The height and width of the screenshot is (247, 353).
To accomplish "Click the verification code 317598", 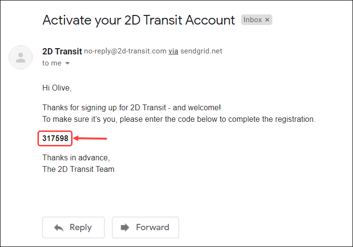I will coord(55,138).
